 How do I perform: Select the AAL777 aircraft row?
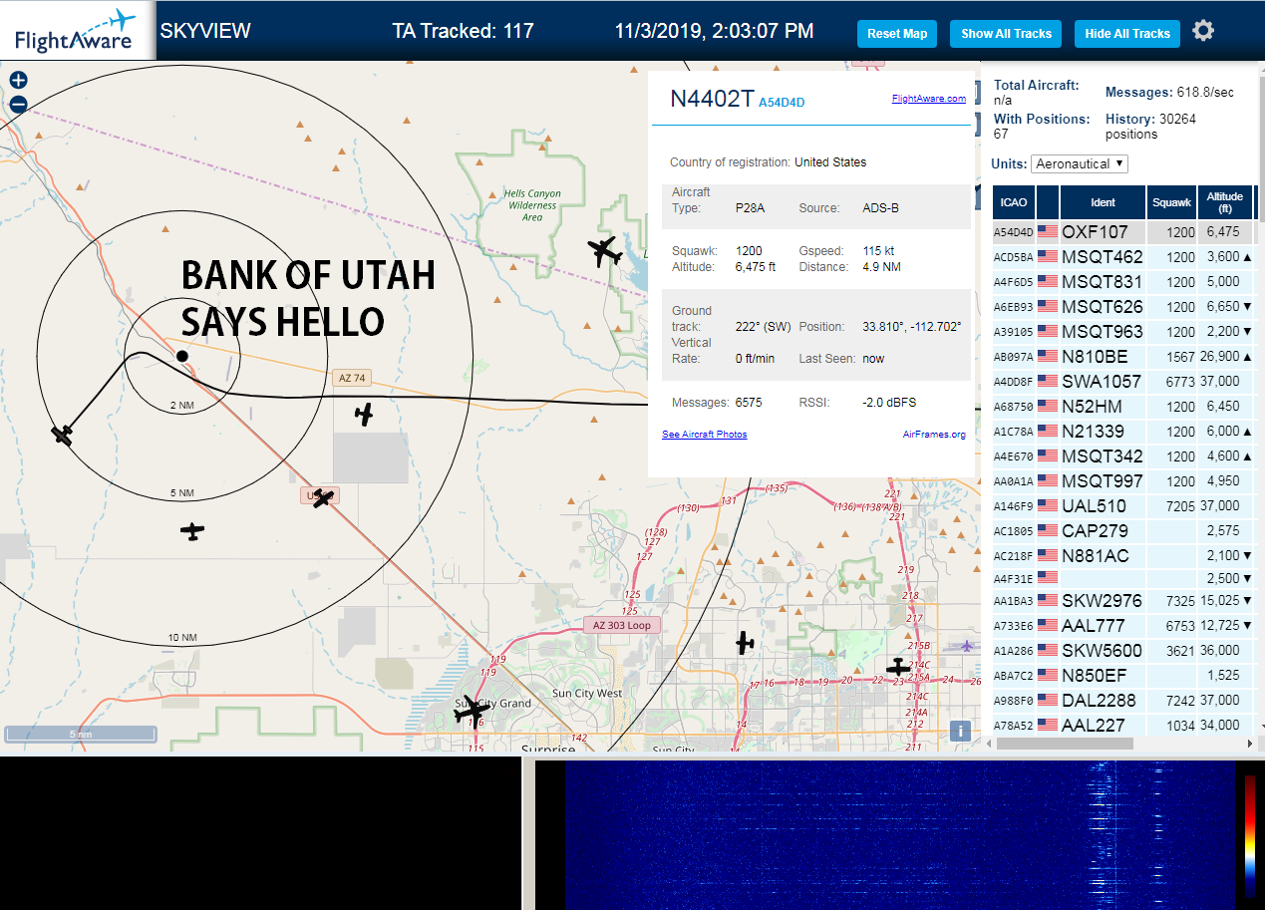tap(1123, 625)
